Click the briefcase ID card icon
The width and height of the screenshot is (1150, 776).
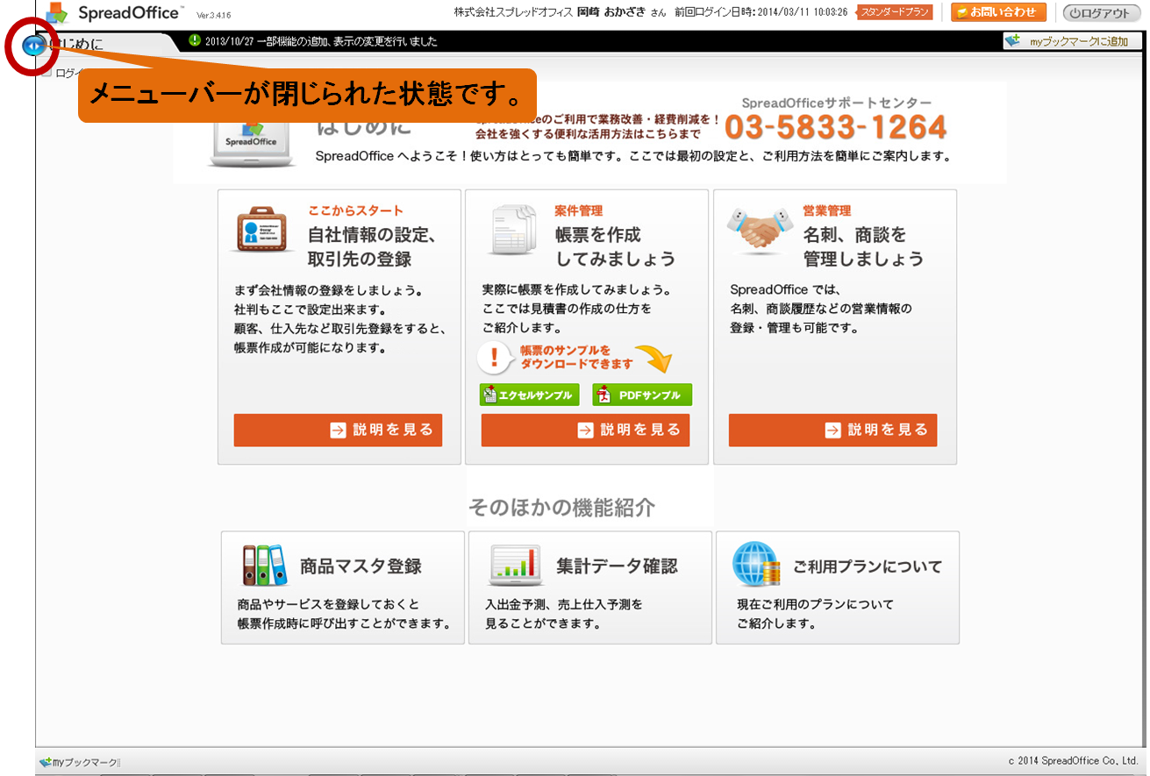pyautogui.click(x=261, y=231)
